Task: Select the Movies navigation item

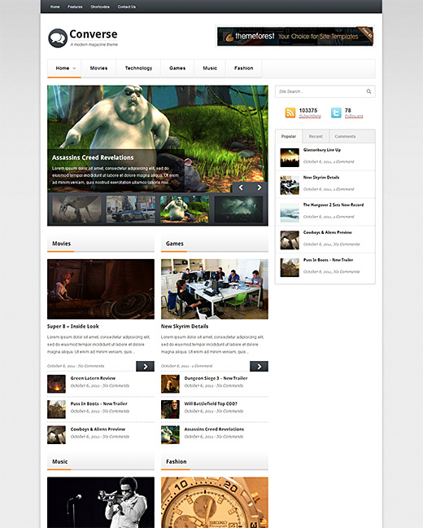Action: pyautogui.click(x=98, y=68)
